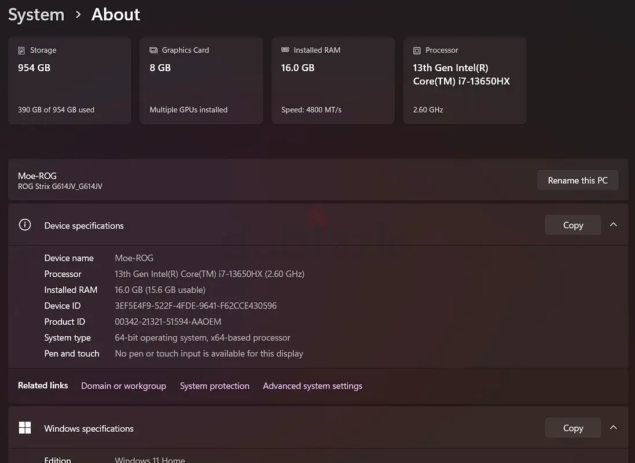Open the Processor i7-13650HX card
Viewport: 635px width, 463px height.
click(465, 80)
